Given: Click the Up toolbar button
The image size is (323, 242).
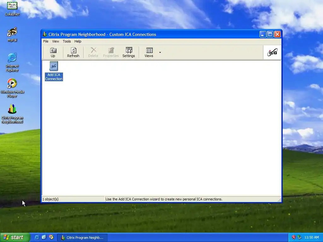Looking at the screenshot, I should click(x=53, y=52).
